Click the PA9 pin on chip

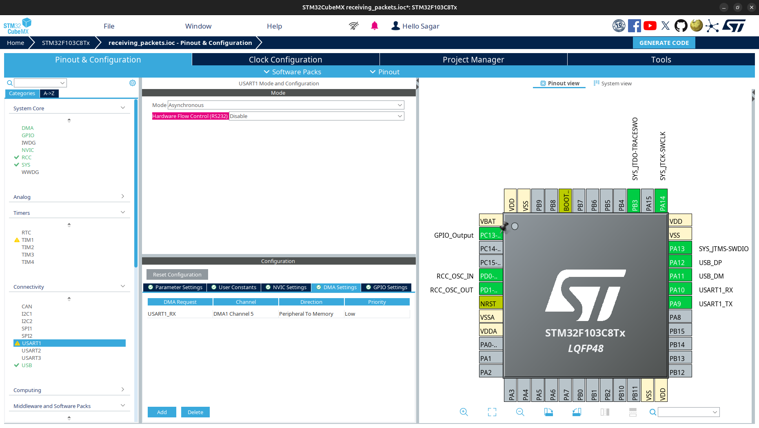click(680, 303)
